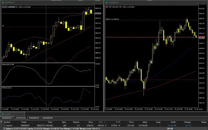Select the xauusd symbol cell in the trade row
Viewport: 208px width, 130px height.
(9, 125)
